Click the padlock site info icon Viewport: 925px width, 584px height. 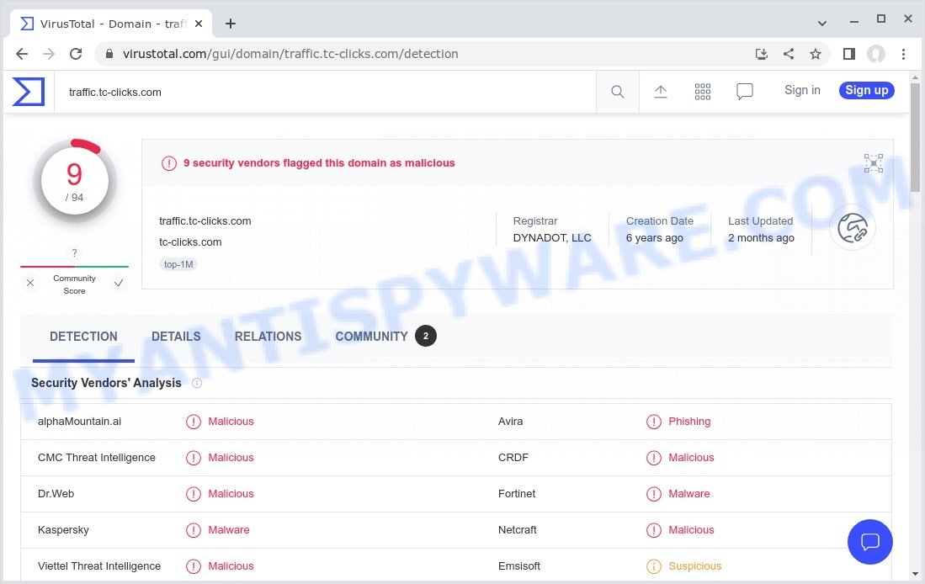[x=109, y=54]
